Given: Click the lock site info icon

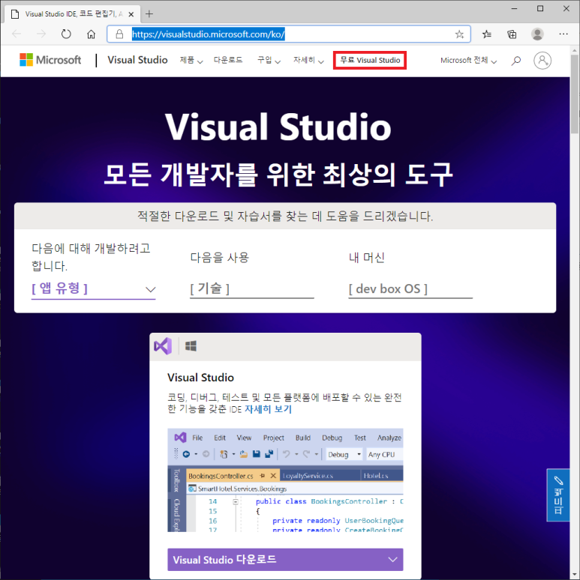Looking at the screenshot, I should (119, 34).
